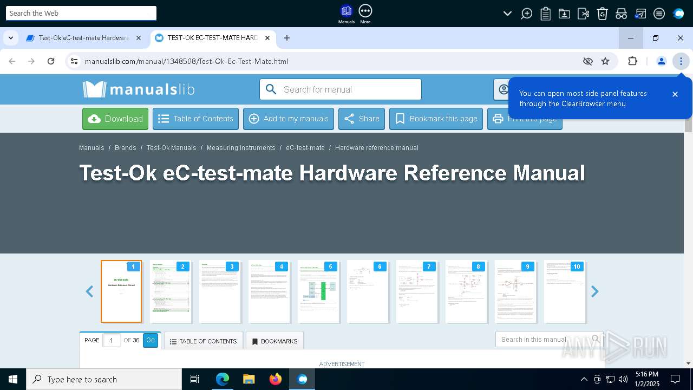Click the manualslib logo

139,89
